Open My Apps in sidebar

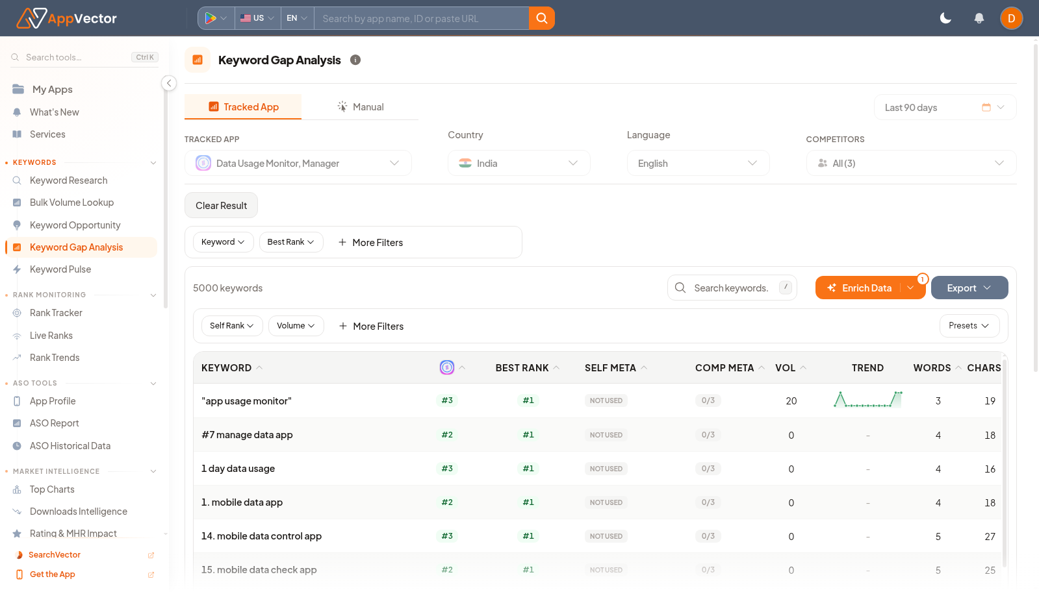52,90
